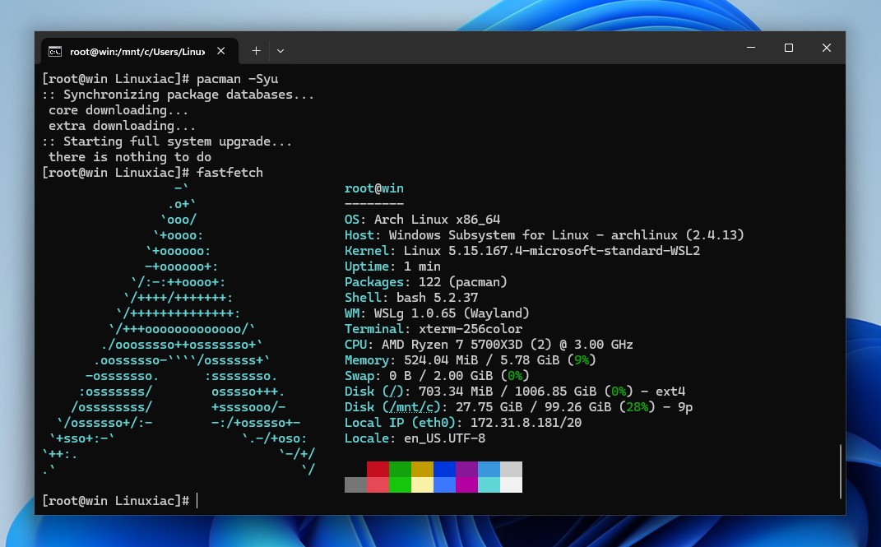Click 'Packages: 122 (pacman)' line

[x=426, y=282]
